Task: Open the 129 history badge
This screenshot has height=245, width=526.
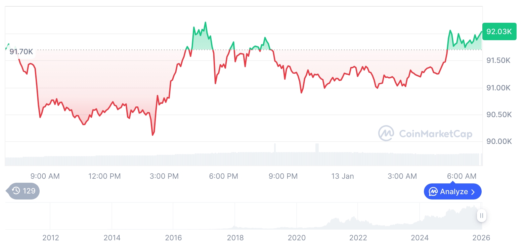Action: [24, 191]
